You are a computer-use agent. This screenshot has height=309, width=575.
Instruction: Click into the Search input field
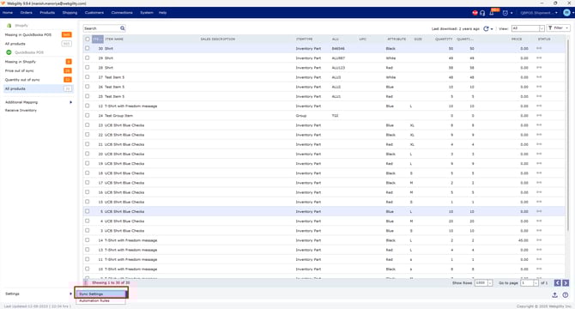pos(101,28)
